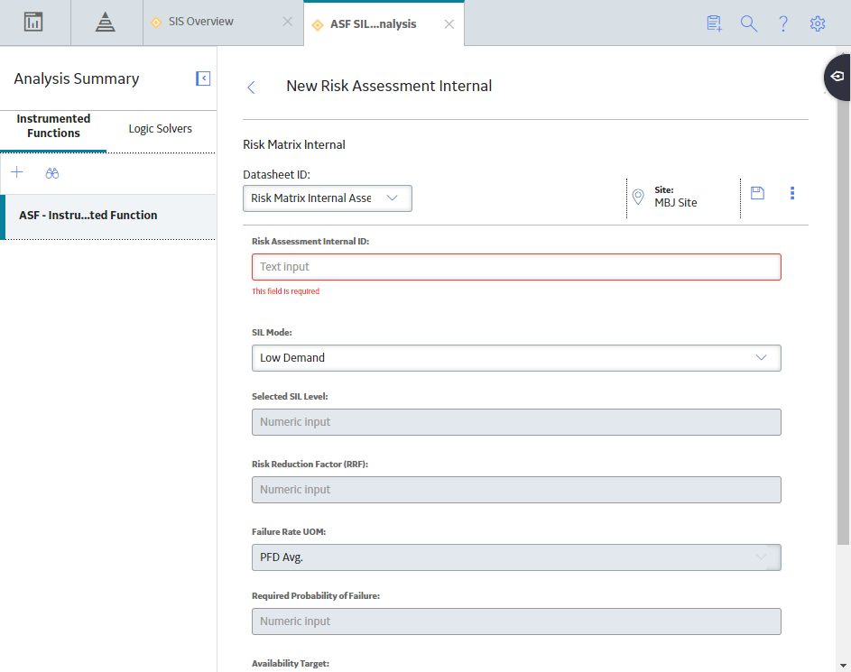The height and width of the screenshot is (672, 851).
Task: Close the ASF SIL...nalysis tab
Action: click(449, 24)
